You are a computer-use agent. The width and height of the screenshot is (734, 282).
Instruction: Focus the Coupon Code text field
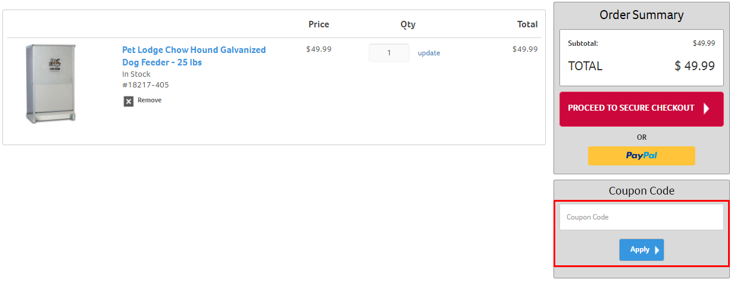642,217
